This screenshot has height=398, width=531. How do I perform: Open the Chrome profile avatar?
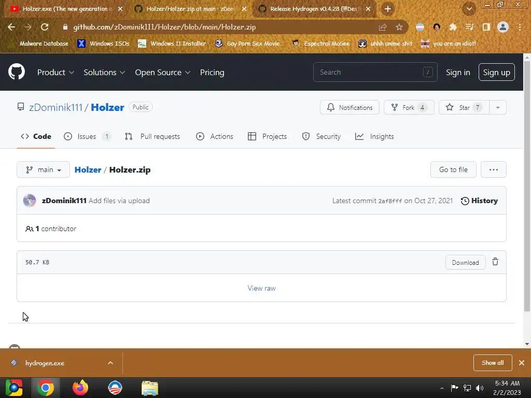[x=503, y=27]
